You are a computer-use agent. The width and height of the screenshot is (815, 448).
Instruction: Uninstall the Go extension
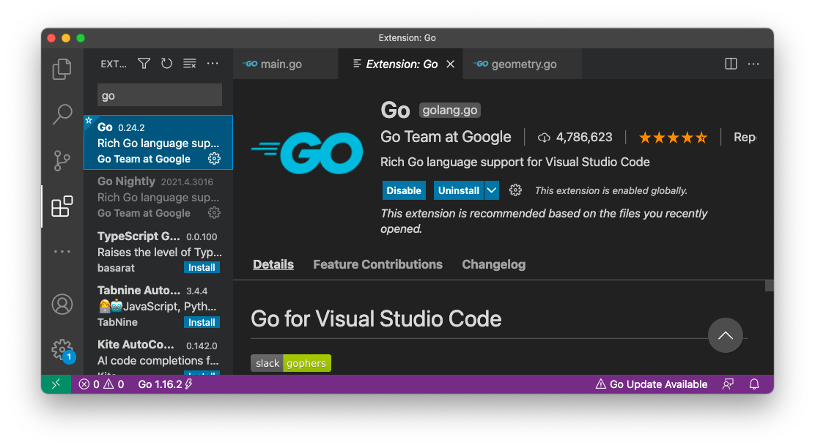click(459, 190)
